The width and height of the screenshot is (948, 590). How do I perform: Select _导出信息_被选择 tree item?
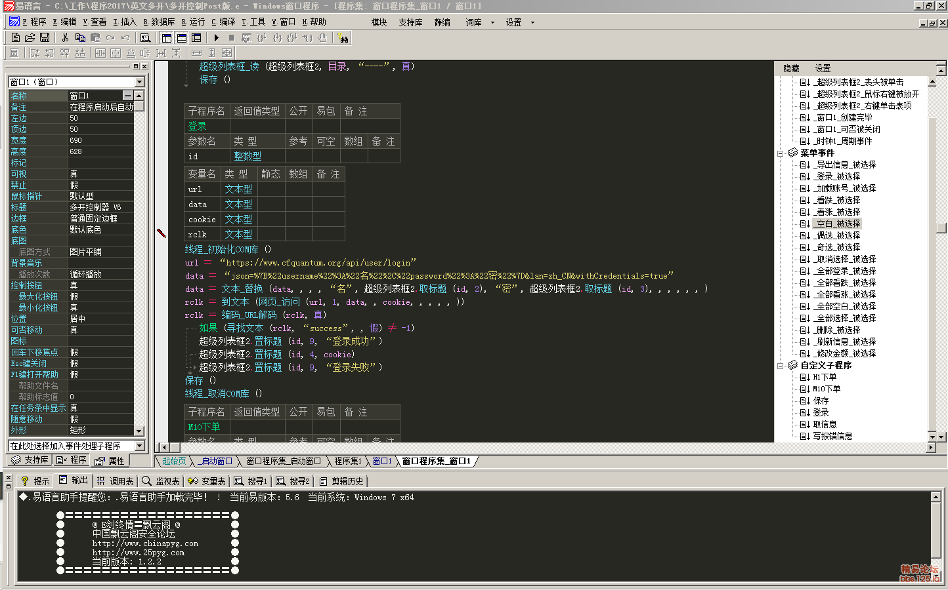click(x=844, y=165)
